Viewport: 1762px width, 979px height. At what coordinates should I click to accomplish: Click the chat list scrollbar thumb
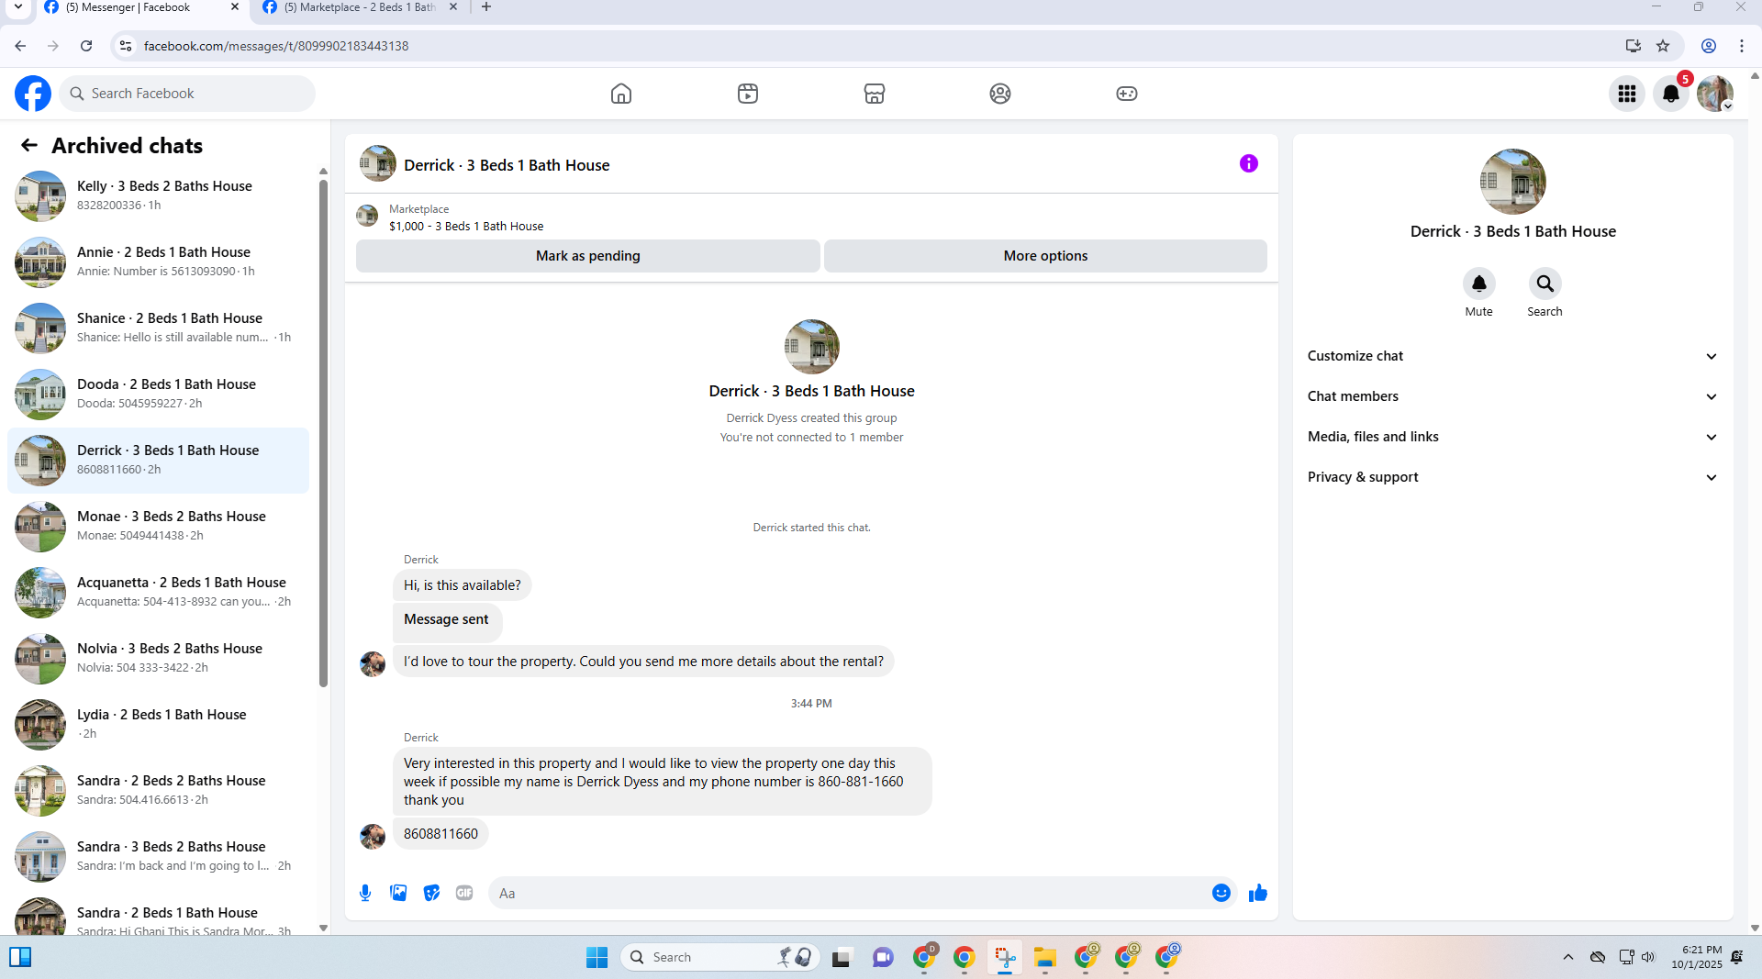pos(323,433)
